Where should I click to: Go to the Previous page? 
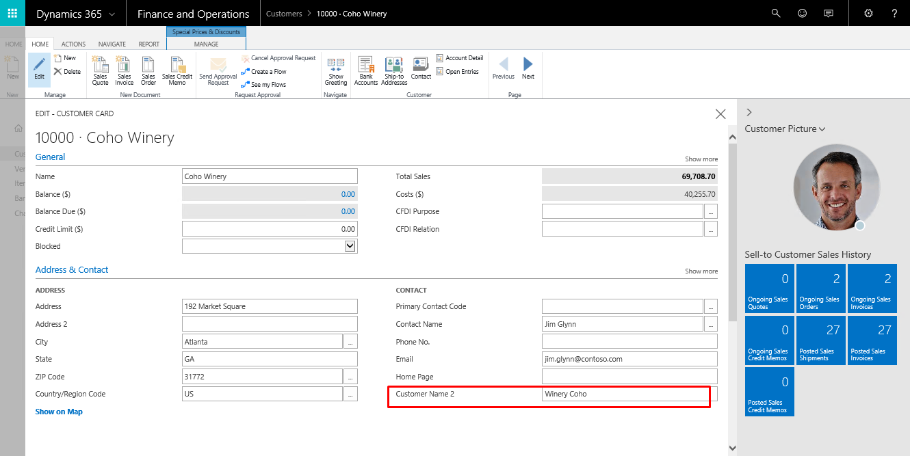click(504, 68)
